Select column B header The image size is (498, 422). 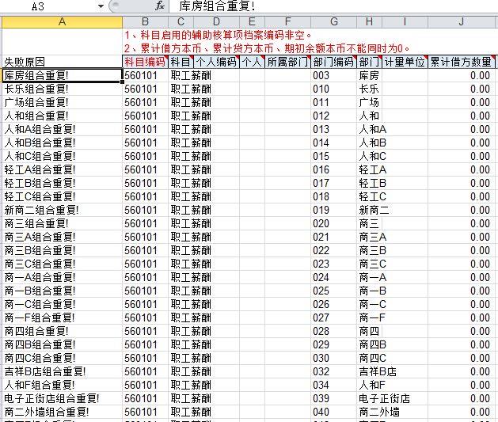click(145, 21)
